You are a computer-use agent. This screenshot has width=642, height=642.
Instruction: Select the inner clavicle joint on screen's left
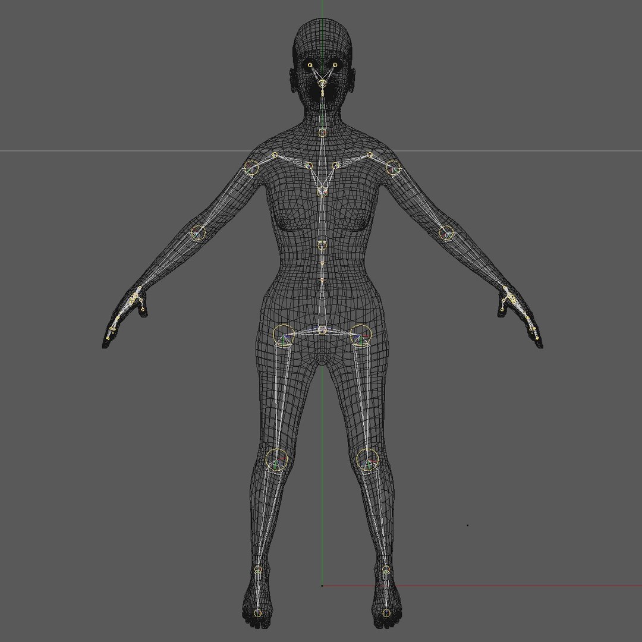(309, 165)
